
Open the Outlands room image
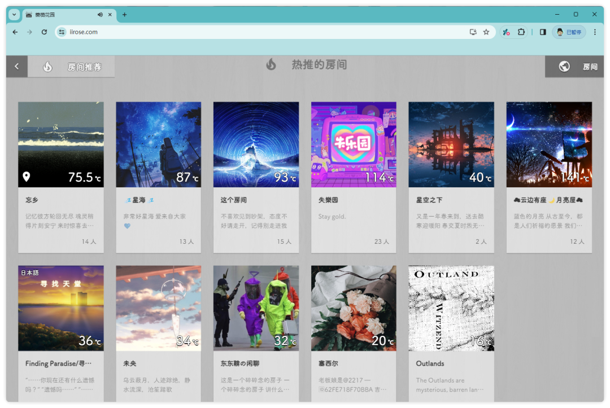pos(451,308)
